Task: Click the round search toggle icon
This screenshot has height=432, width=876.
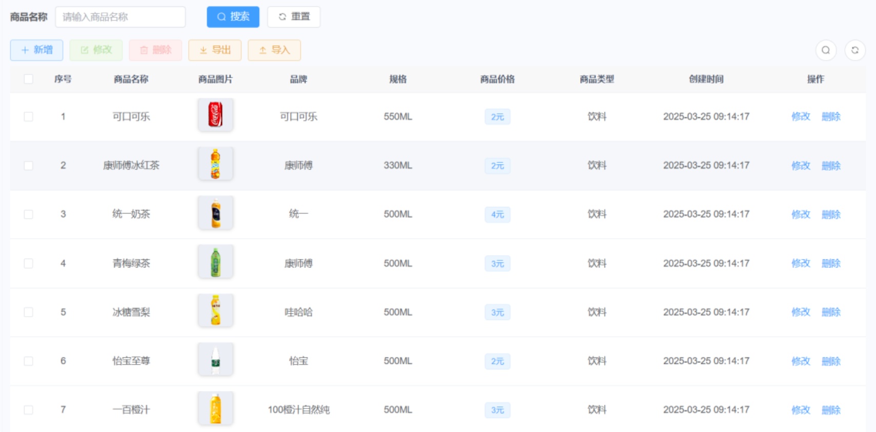Action: tap(825, 50)
